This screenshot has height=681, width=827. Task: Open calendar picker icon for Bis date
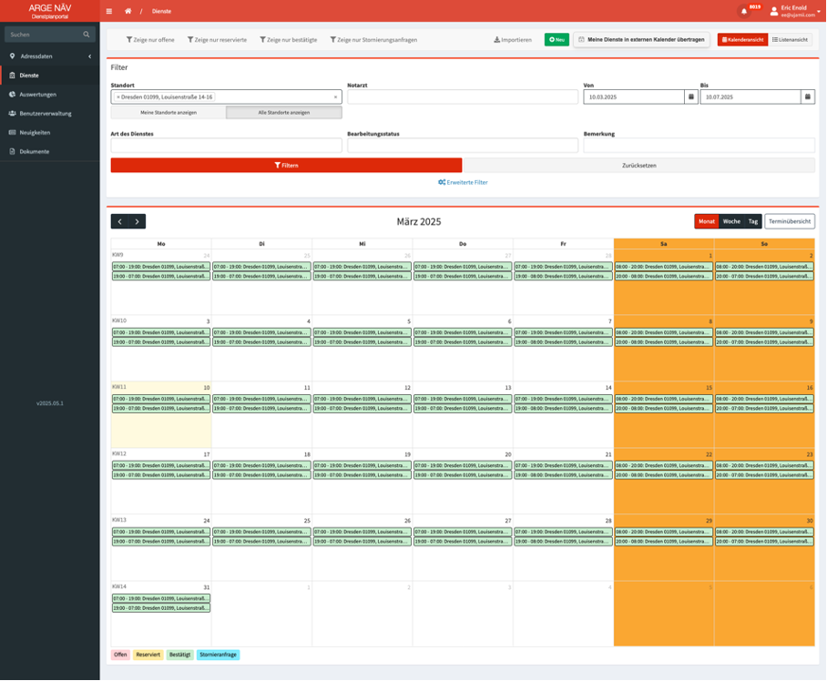coord(808,97)
